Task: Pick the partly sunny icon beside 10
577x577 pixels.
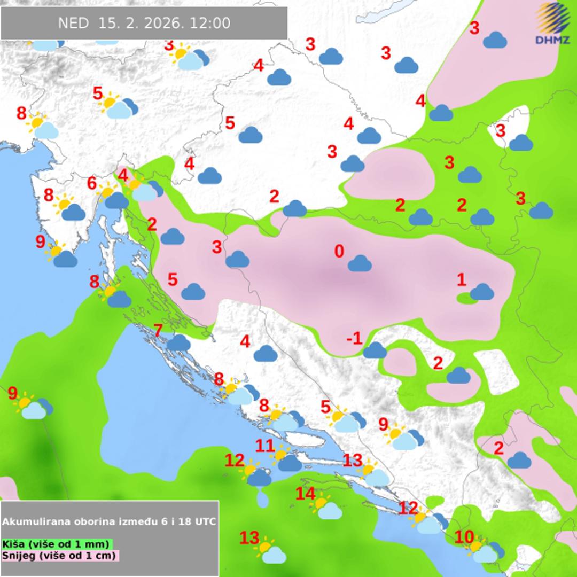Action: tap(485, 551)
